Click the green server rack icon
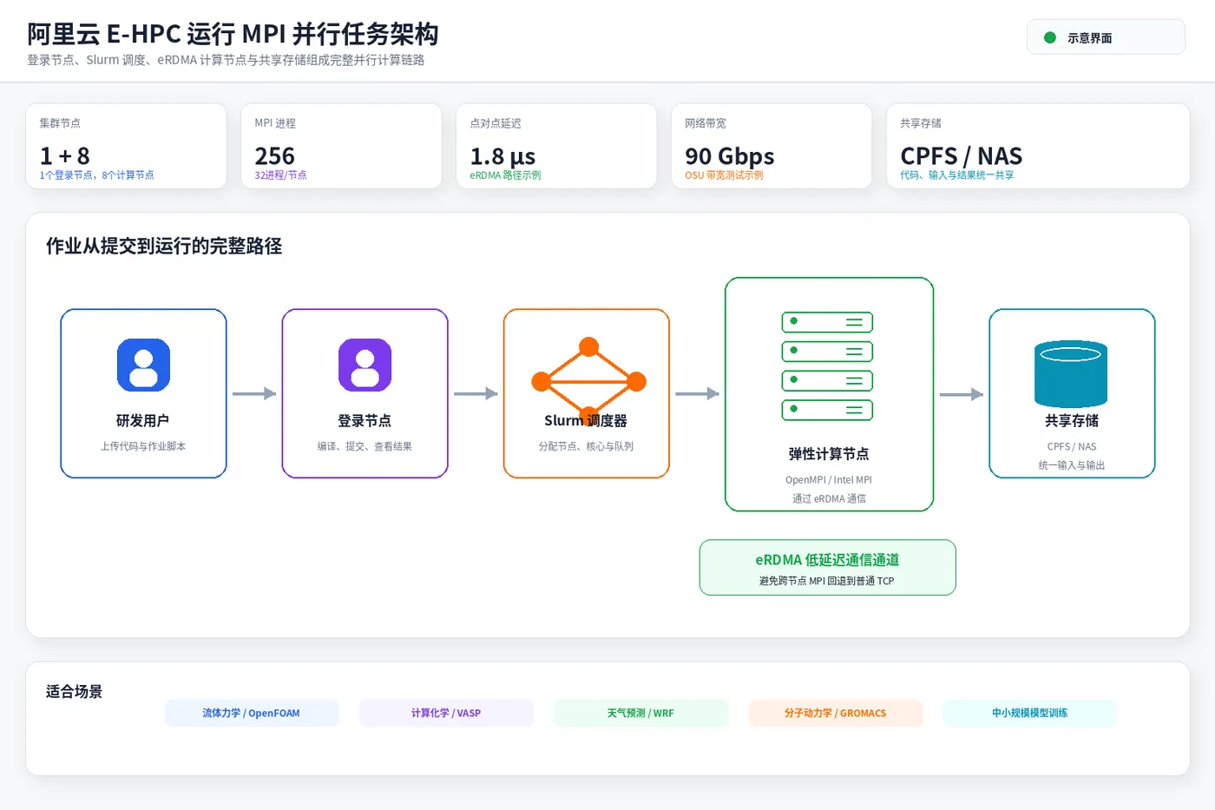Screen dimensions: 1215x810 [827, 365]
